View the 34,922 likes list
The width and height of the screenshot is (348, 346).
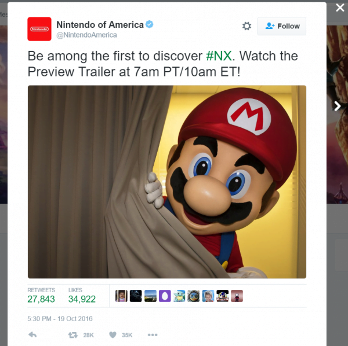82,296
